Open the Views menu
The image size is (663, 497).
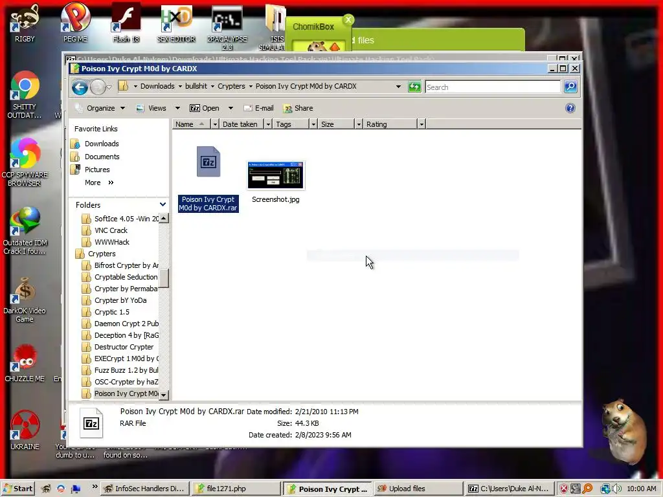pos(152,108)
